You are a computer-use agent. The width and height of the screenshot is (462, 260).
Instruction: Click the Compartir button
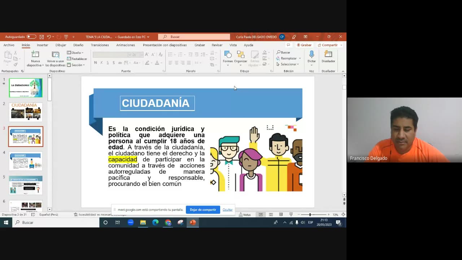coord(330,45)
